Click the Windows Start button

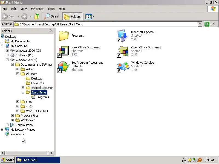pos(8,160)
